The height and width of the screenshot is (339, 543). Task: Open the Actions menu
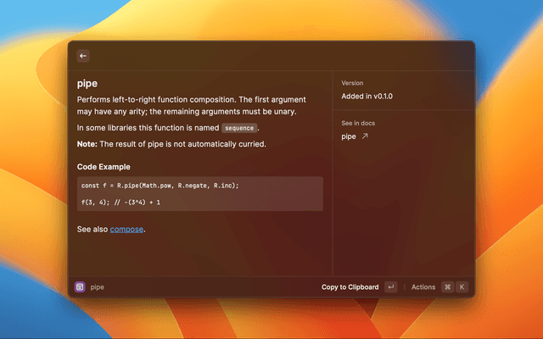(423, 287)
